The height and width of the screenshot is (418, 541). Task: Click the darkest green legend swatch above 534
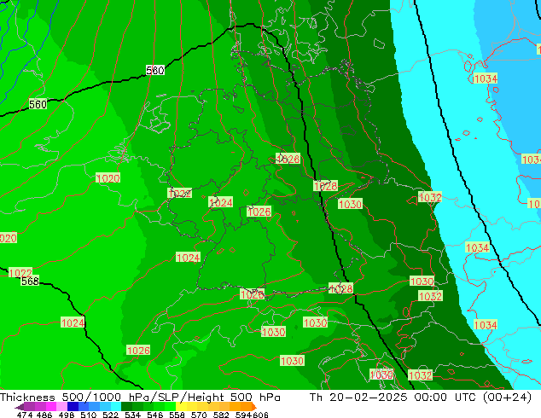(x=126, y=407)
